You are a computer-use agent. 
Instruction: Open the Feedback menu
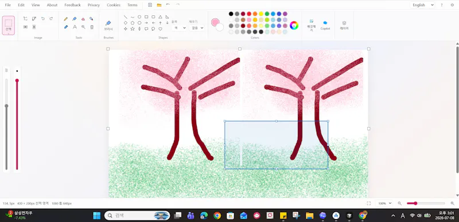(x=73, y=5)
